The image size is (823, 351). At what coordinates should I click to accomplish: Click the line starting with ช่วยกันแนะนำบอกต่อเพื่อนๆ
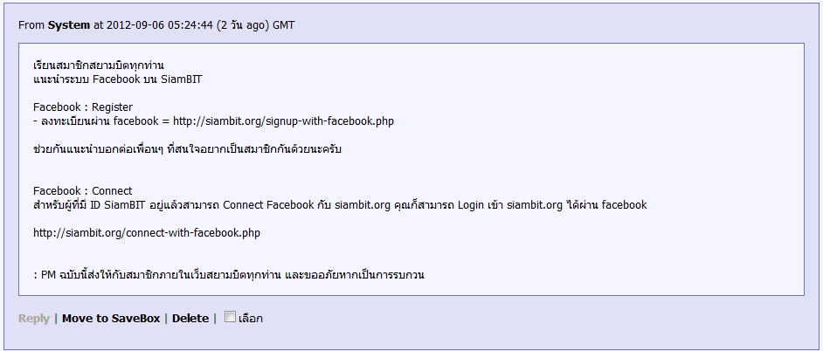pyautogui.click(x=187, y=149)
